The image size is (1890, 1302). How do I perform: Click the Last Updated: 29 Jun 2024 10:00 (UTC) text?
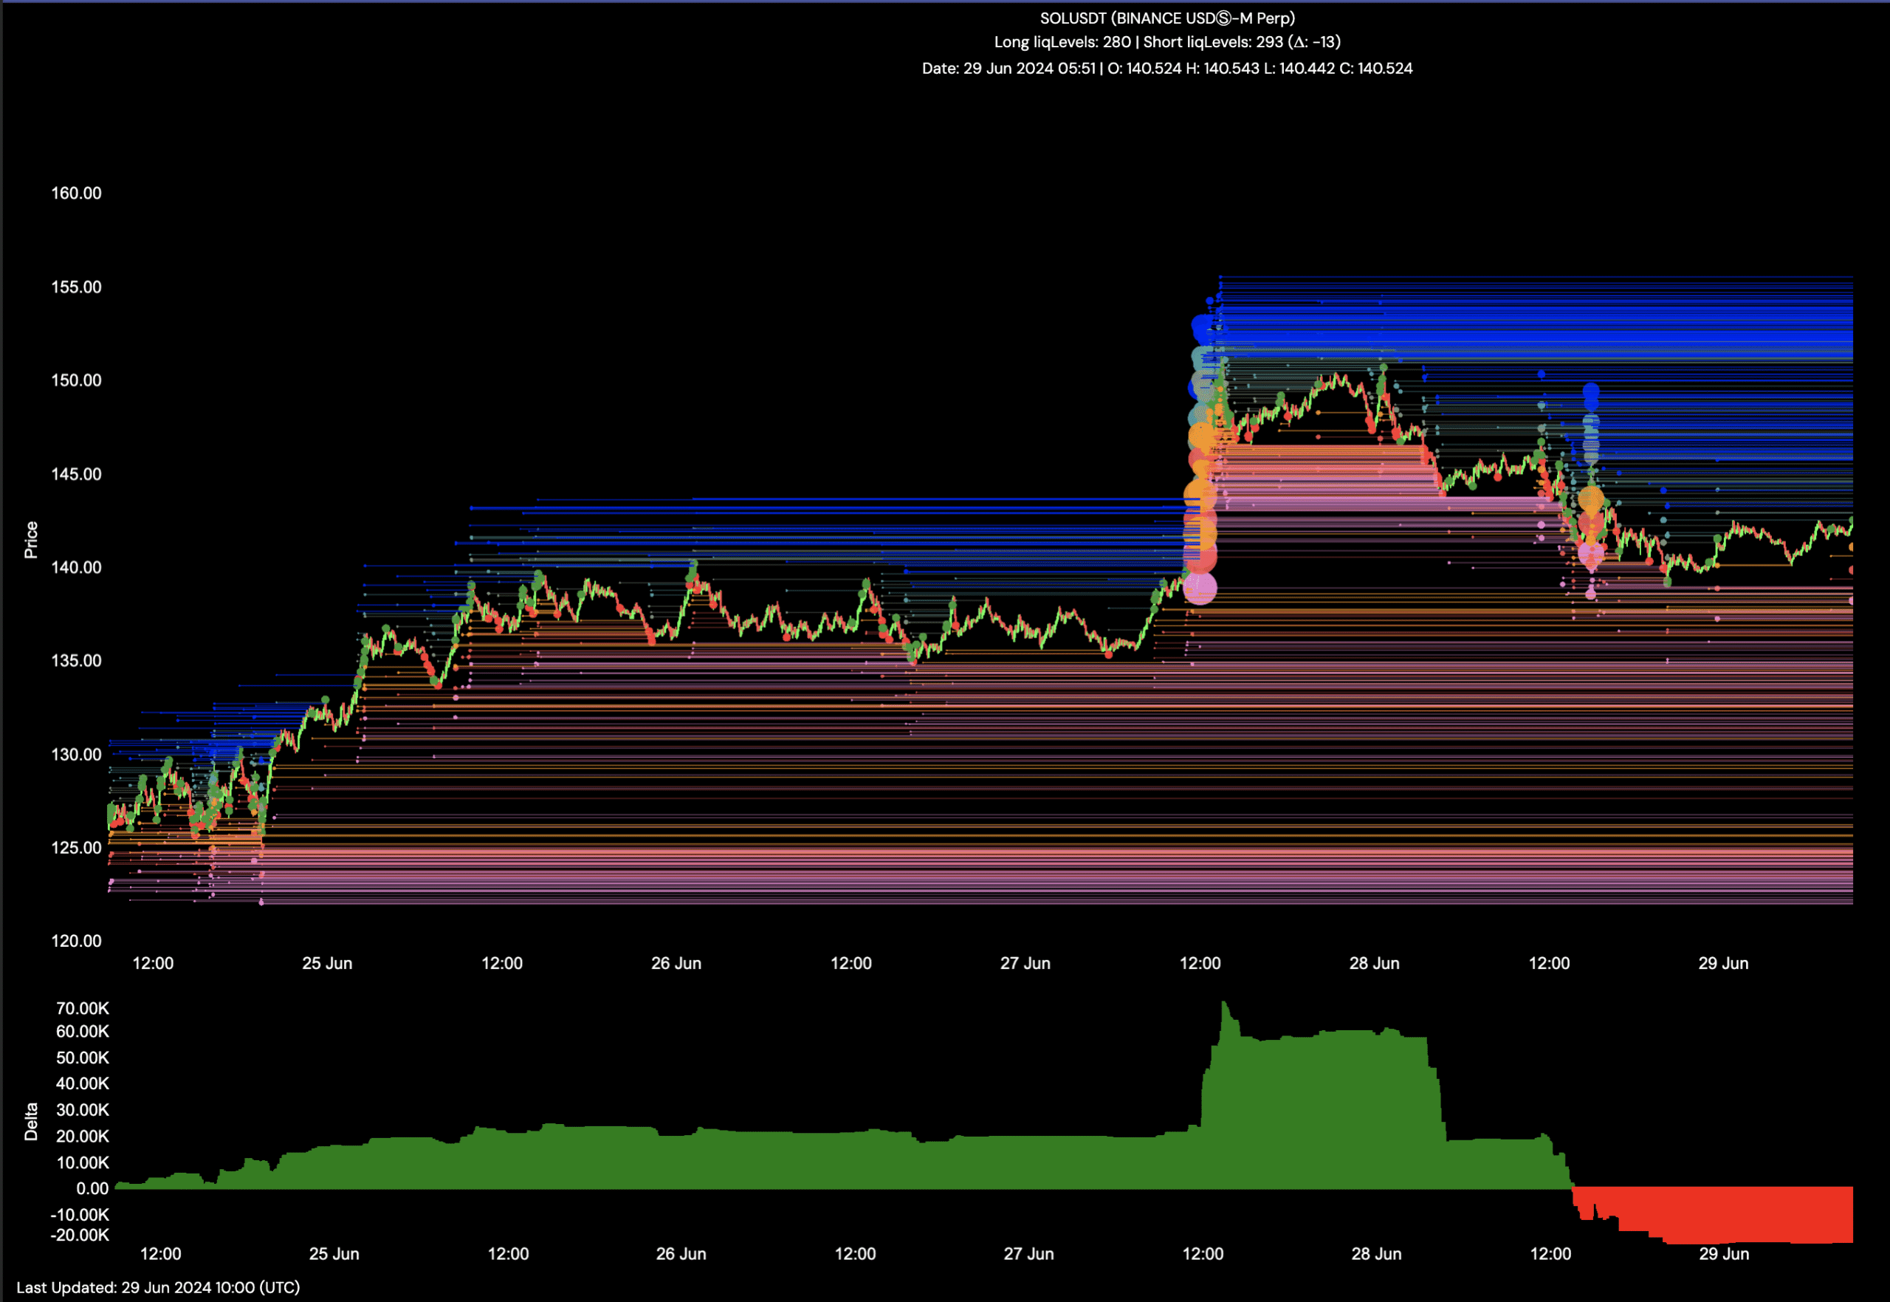click(x=158, y=1288)
